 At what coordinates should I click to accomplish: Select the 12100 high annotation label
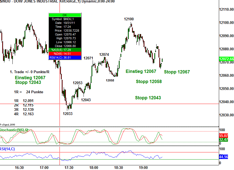(x=129, y=19)
